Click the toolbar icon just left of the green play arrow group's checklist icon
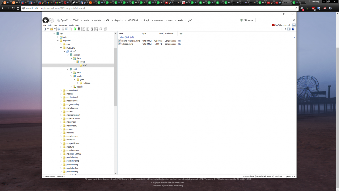339x191 pixels. point(63,29)
